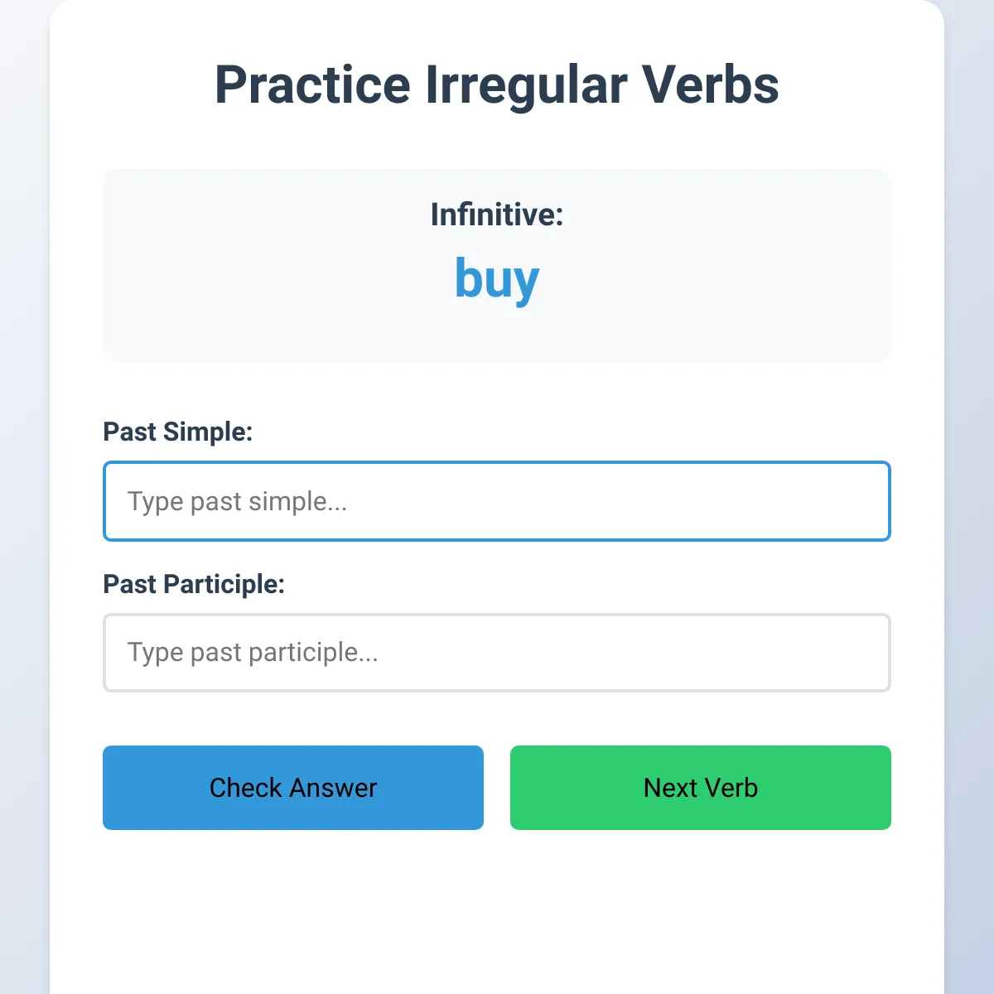Skip to another verb using Next Verb
Viewport: 994px width, 994px height.
tap(700, 787)
